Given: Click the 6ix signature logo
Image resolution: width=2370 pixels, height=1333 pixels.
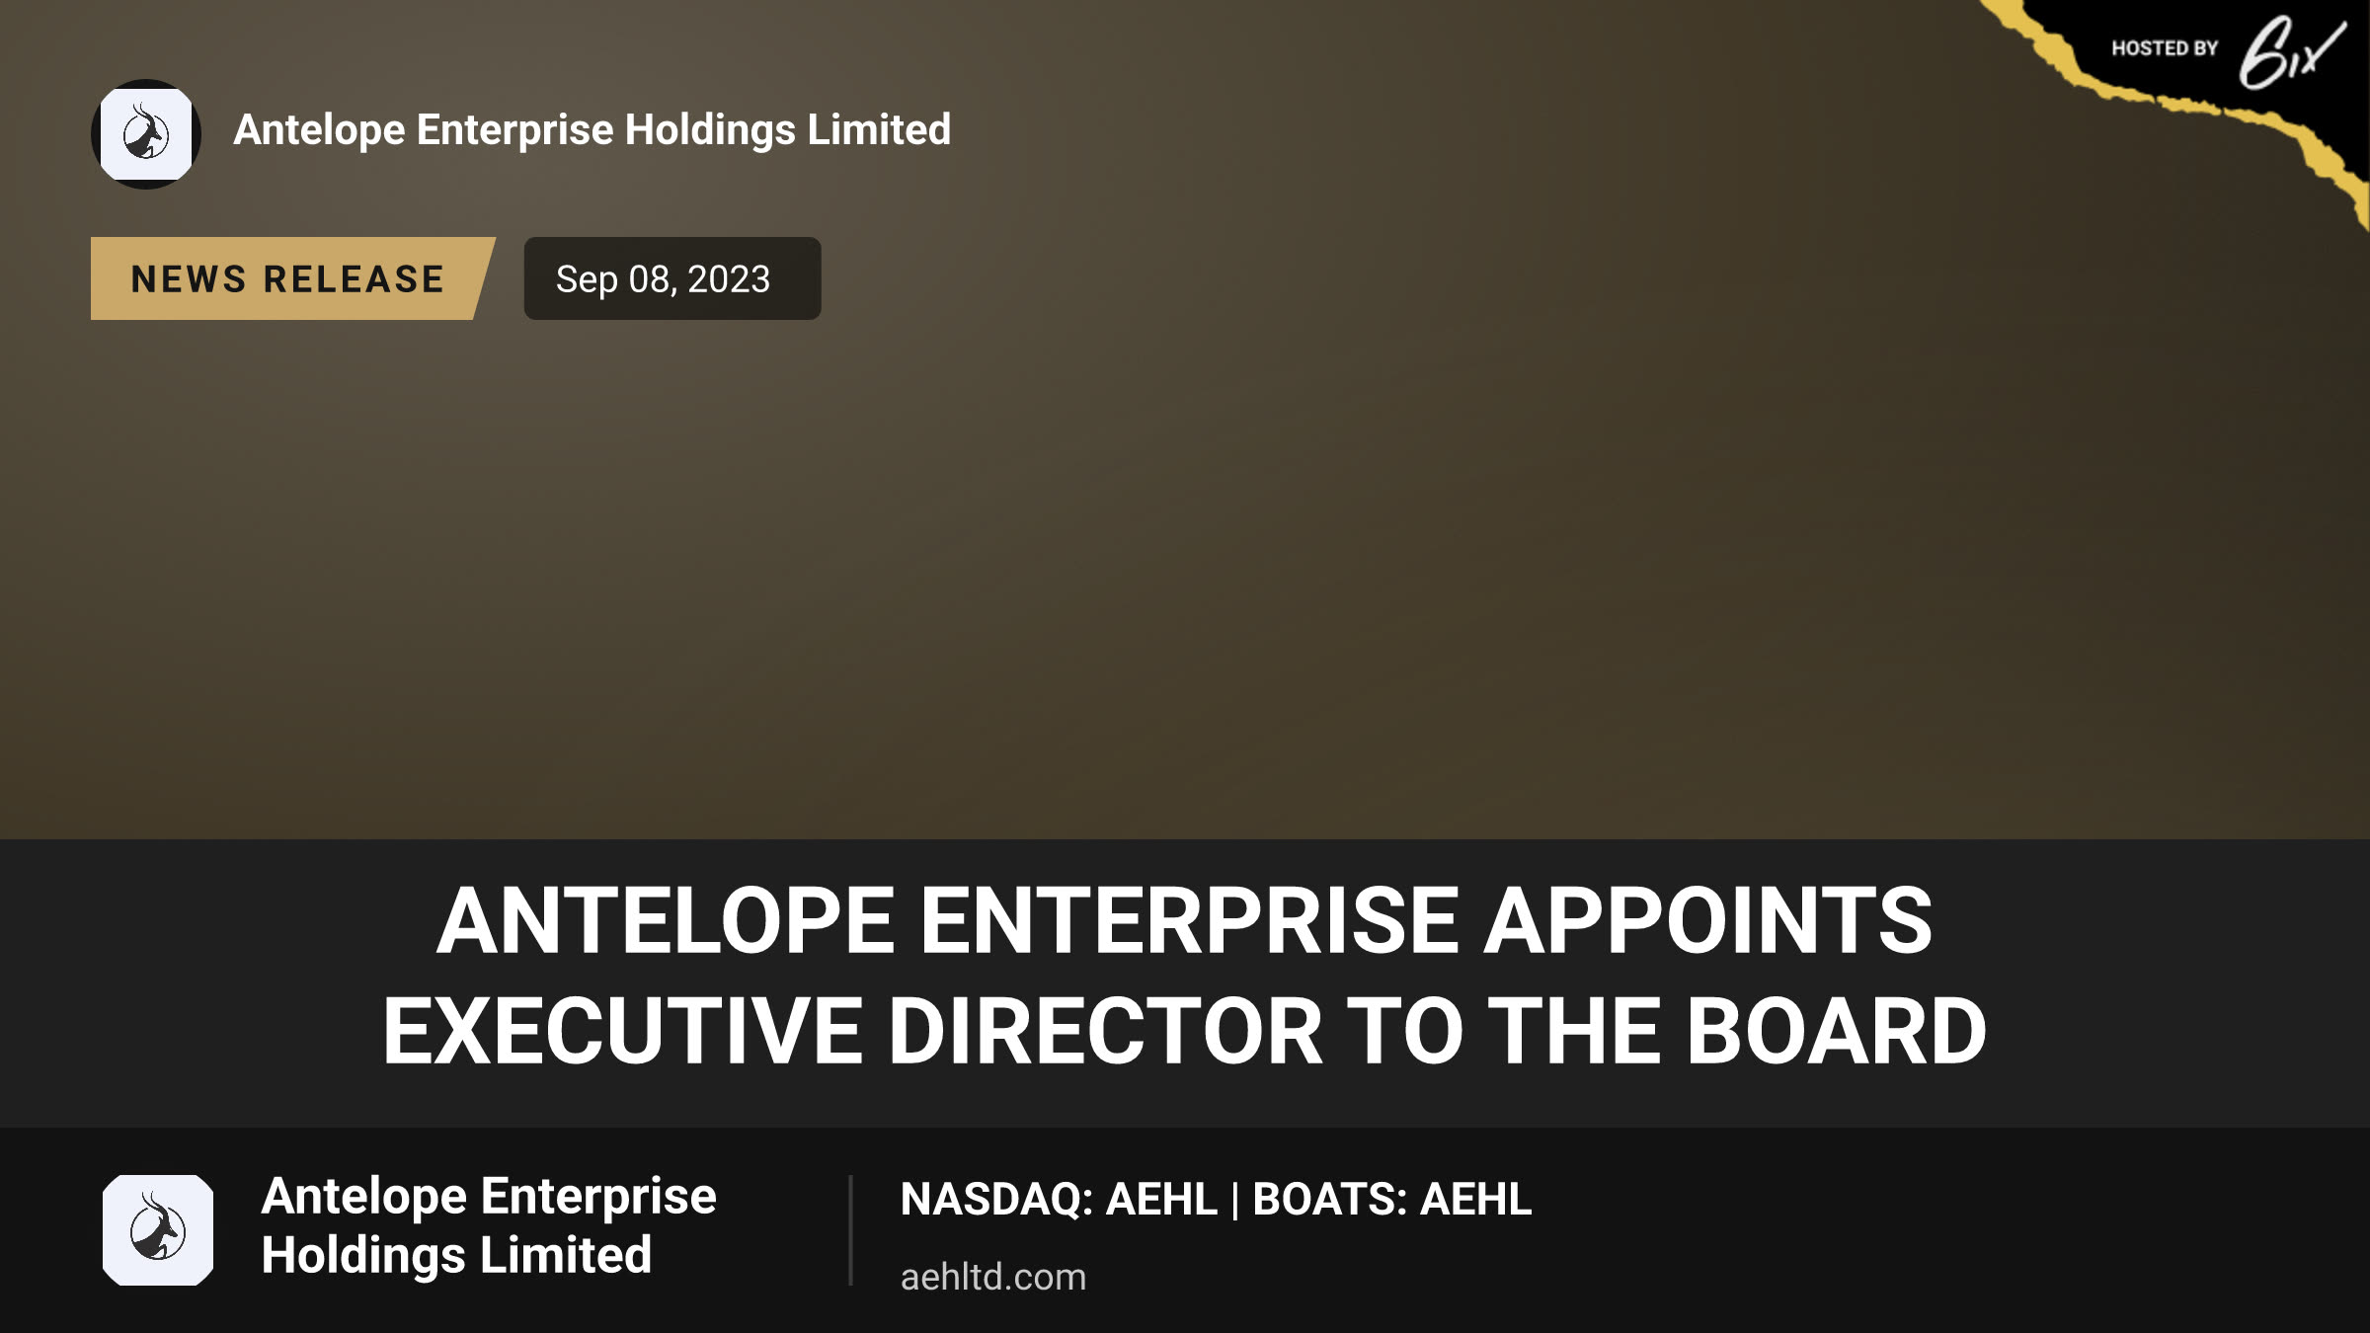Looking at the screenshot, I should (x=2290, y=52).
